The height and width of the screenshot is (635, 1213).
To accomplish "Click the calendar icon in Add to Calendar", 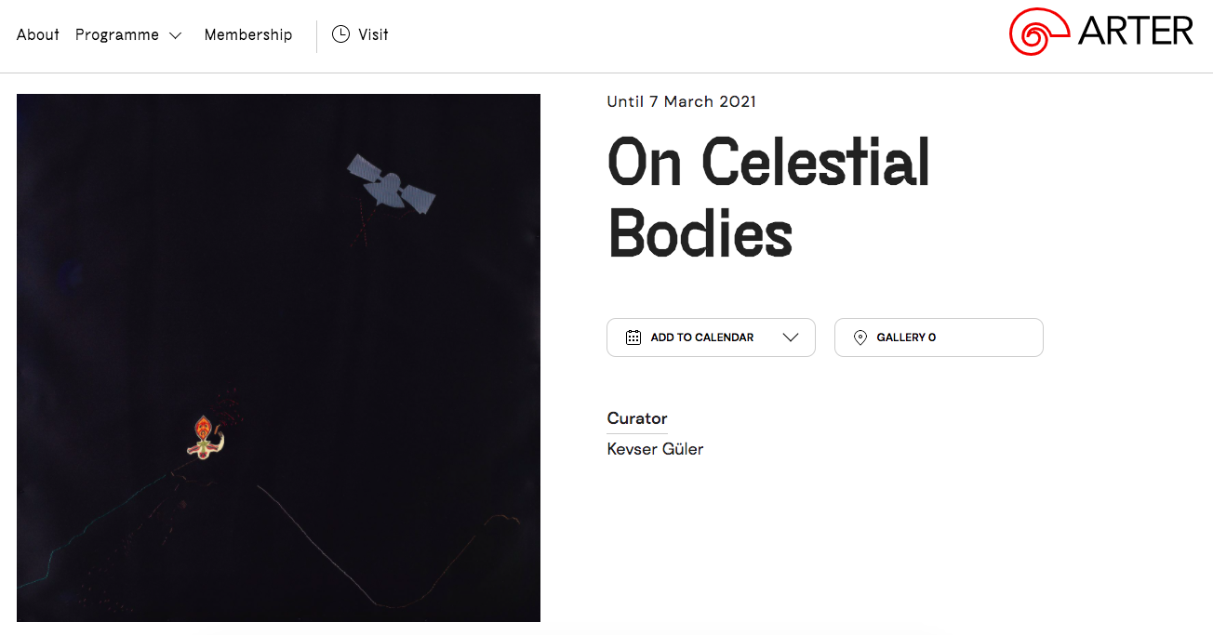I will click(633, 337).
